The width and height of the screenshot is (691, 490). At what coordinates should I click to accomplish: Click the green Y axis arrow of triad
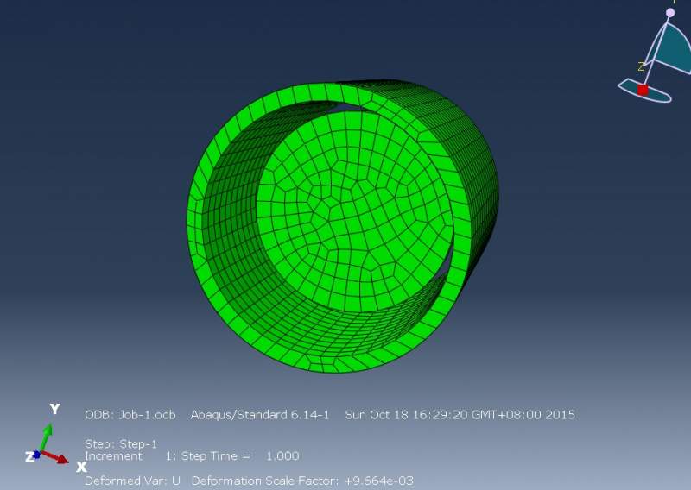(x=46, y=437)
